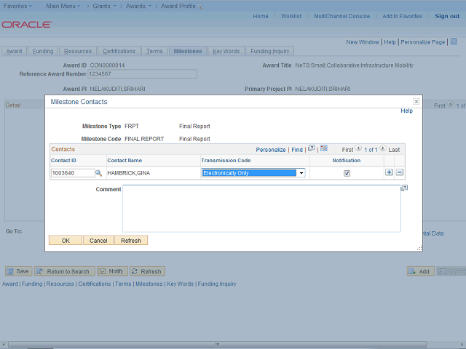Screen dimensions: 466x349
Task: Click the Cancel button in dialog
Action: (98, 241)
